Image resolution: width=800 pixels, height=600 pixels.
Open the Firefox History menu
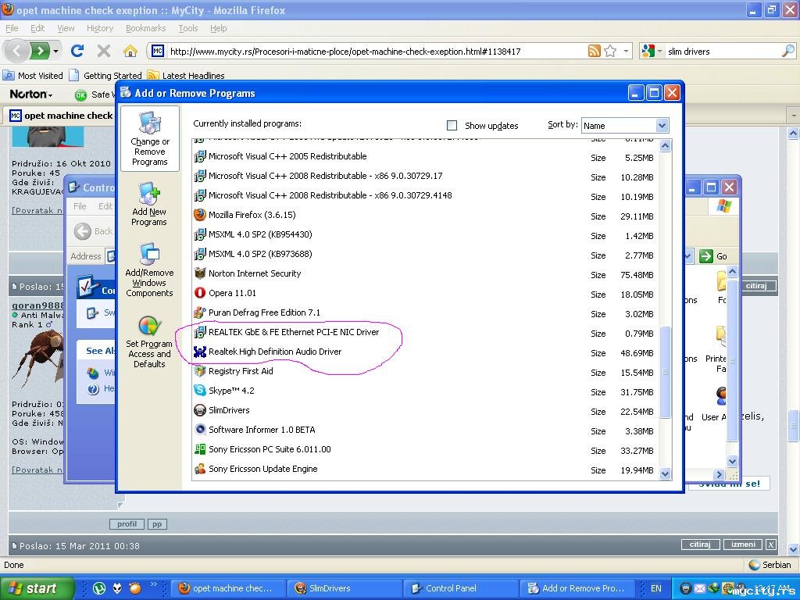click(x=99, y=28)
